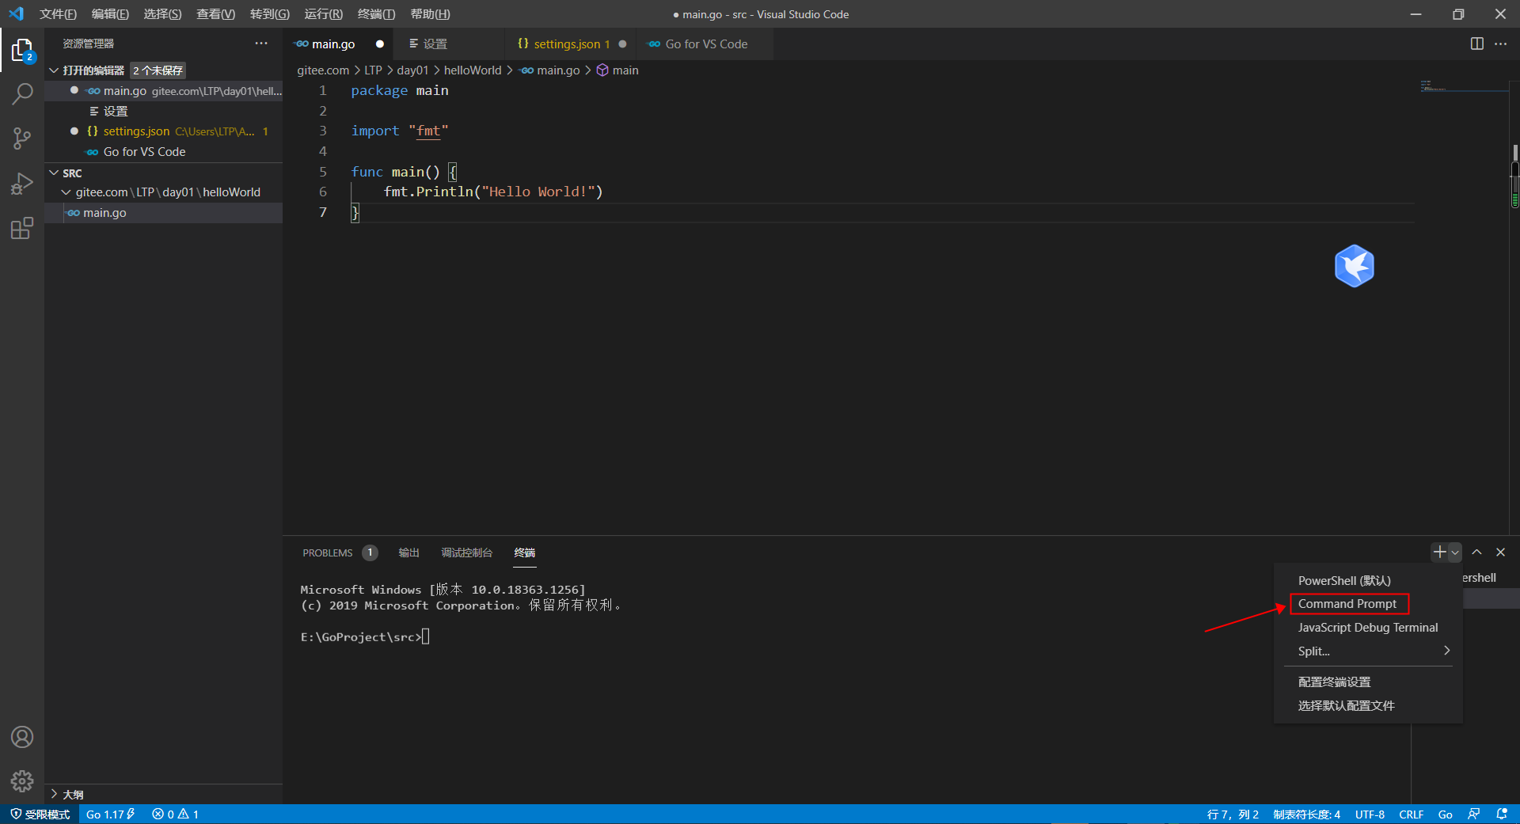Click the CRLF line ending indicator
1520x824 pixels.
point(1411,814)
